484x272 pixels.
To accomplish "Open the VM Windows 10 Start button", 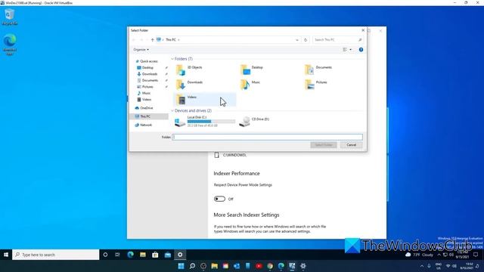I will tap(6, 255).
